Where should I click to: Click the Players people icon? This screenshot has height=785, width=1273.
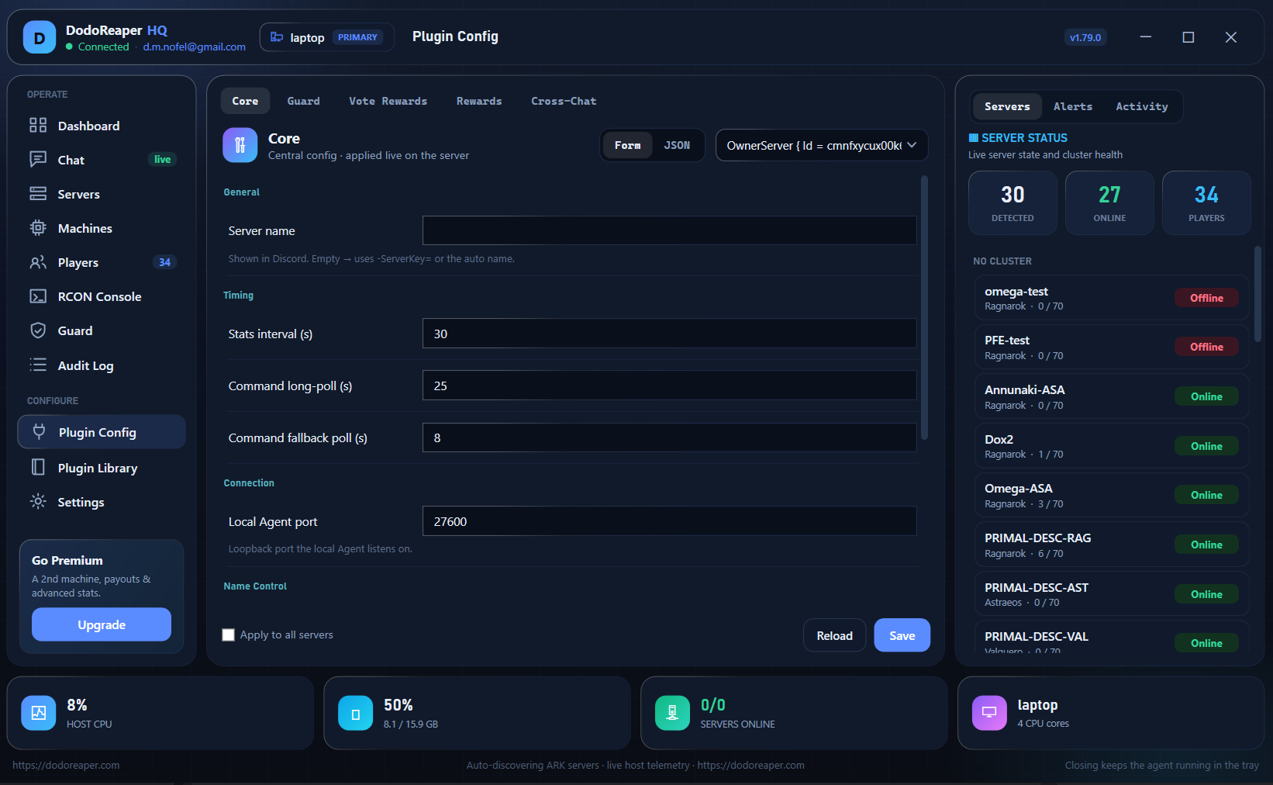click(38, 262)
